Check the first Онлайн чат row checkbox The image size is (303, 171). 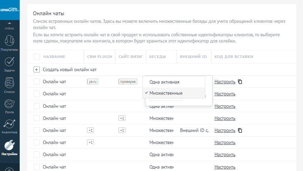[37, 82]
